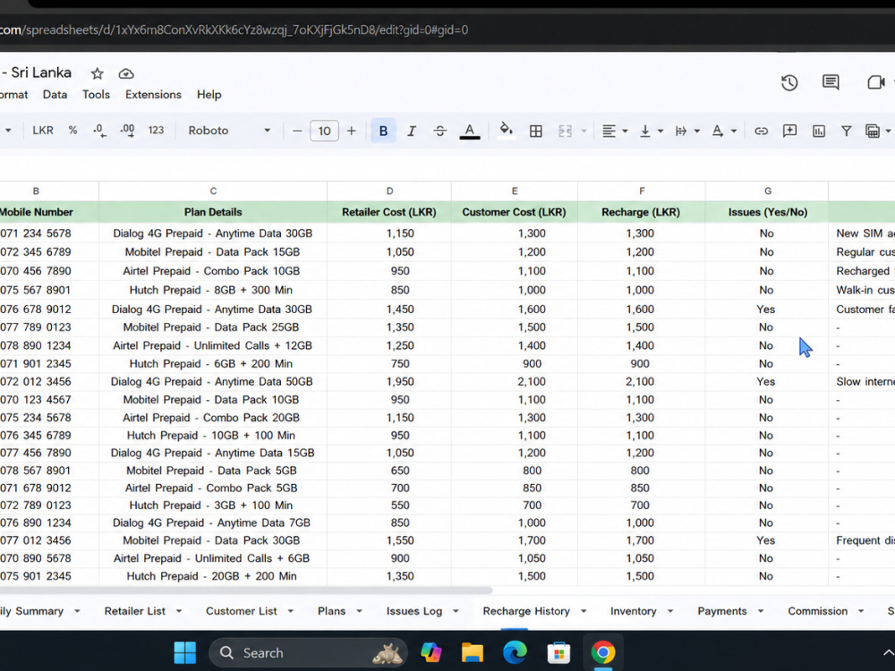Viewport: 895px width, 671px height.
Task: Click the font size field showing 10
Action: pyautogui.click(x=324, y=131)
